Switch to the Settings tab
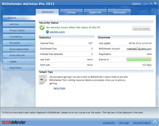 pos(71,12)
